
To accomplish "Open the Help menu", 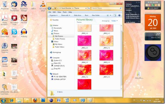I will pos(70,12).
